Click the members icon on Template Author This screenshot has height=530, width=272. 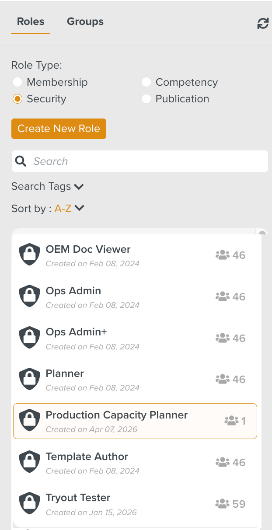[x=223, y=462]
